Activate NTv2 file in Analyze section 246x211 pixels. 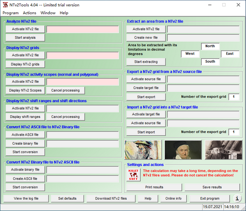coord(25,29)
